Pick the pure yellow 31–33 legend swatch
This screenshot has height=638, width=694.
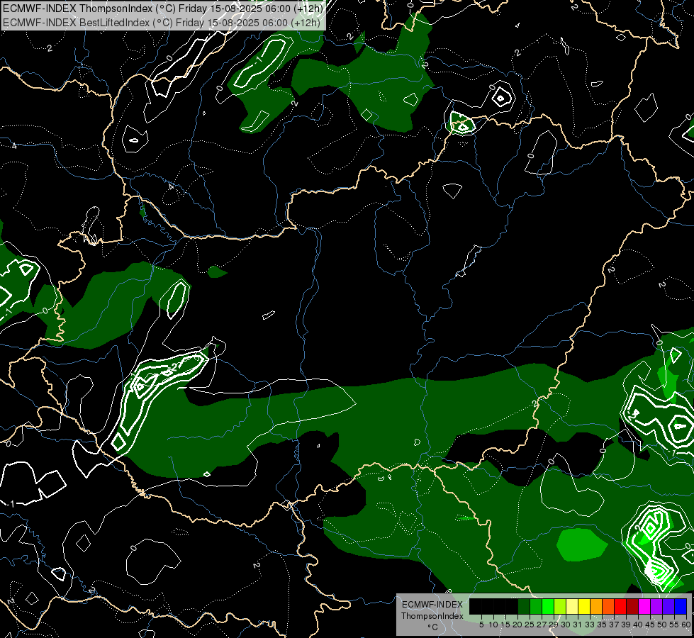[584, 606]
